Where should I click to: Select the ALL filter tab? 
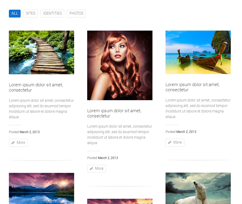pyautogui.click(x=15, y=14)
